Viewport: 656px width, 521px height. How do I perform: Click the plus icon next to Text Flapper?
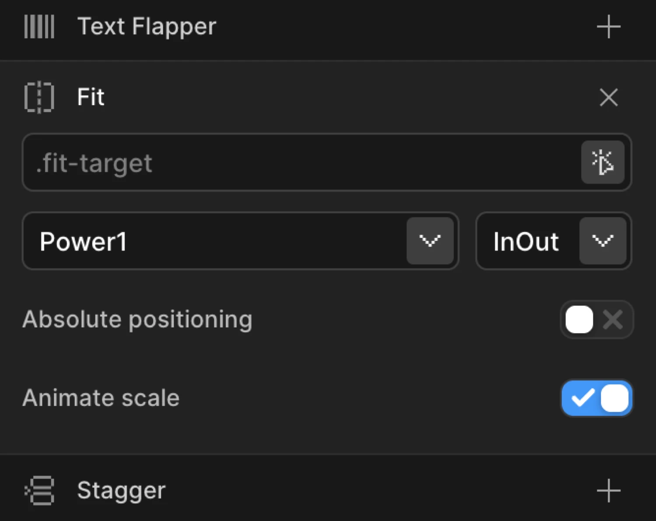click(608, 26)
